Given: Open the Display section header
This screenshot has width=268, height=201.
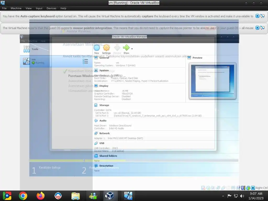Looking at the screenshot, I should 104,86.
